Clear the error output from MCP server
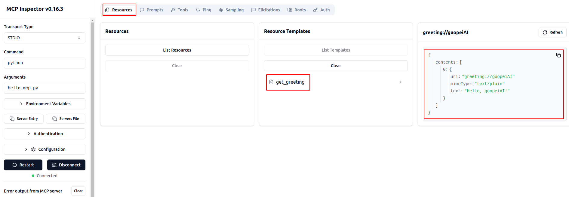 78,191
